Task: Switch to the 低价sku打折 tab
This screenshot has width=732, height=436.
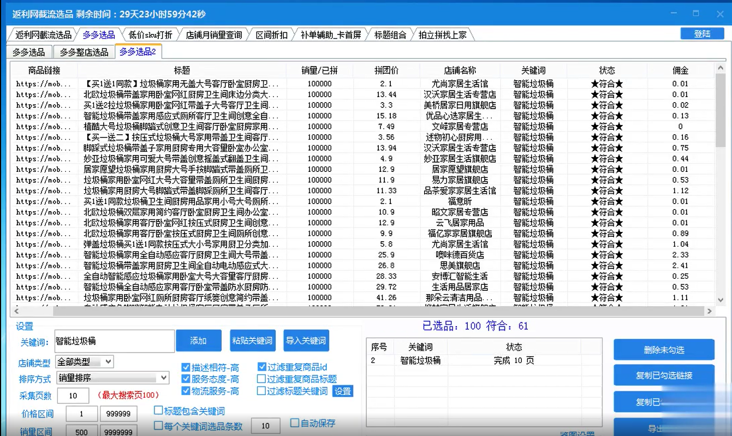Action: coord(150,35)
